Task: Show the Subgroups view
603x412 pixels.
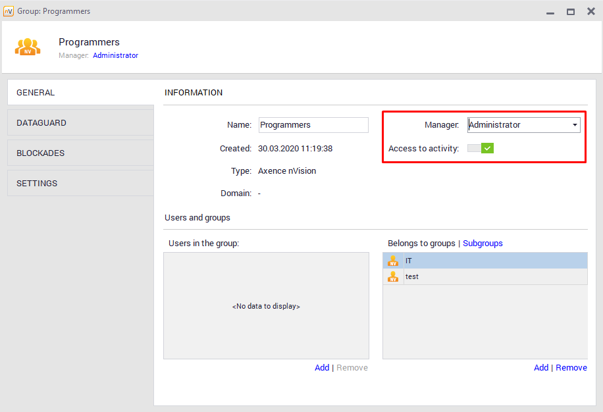Action: coord(483,244)
